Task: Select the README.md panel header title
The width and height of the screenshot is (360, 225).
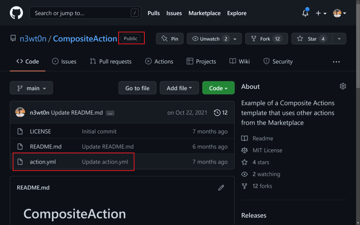Action: pyautogui.click(x=33, y=188)
